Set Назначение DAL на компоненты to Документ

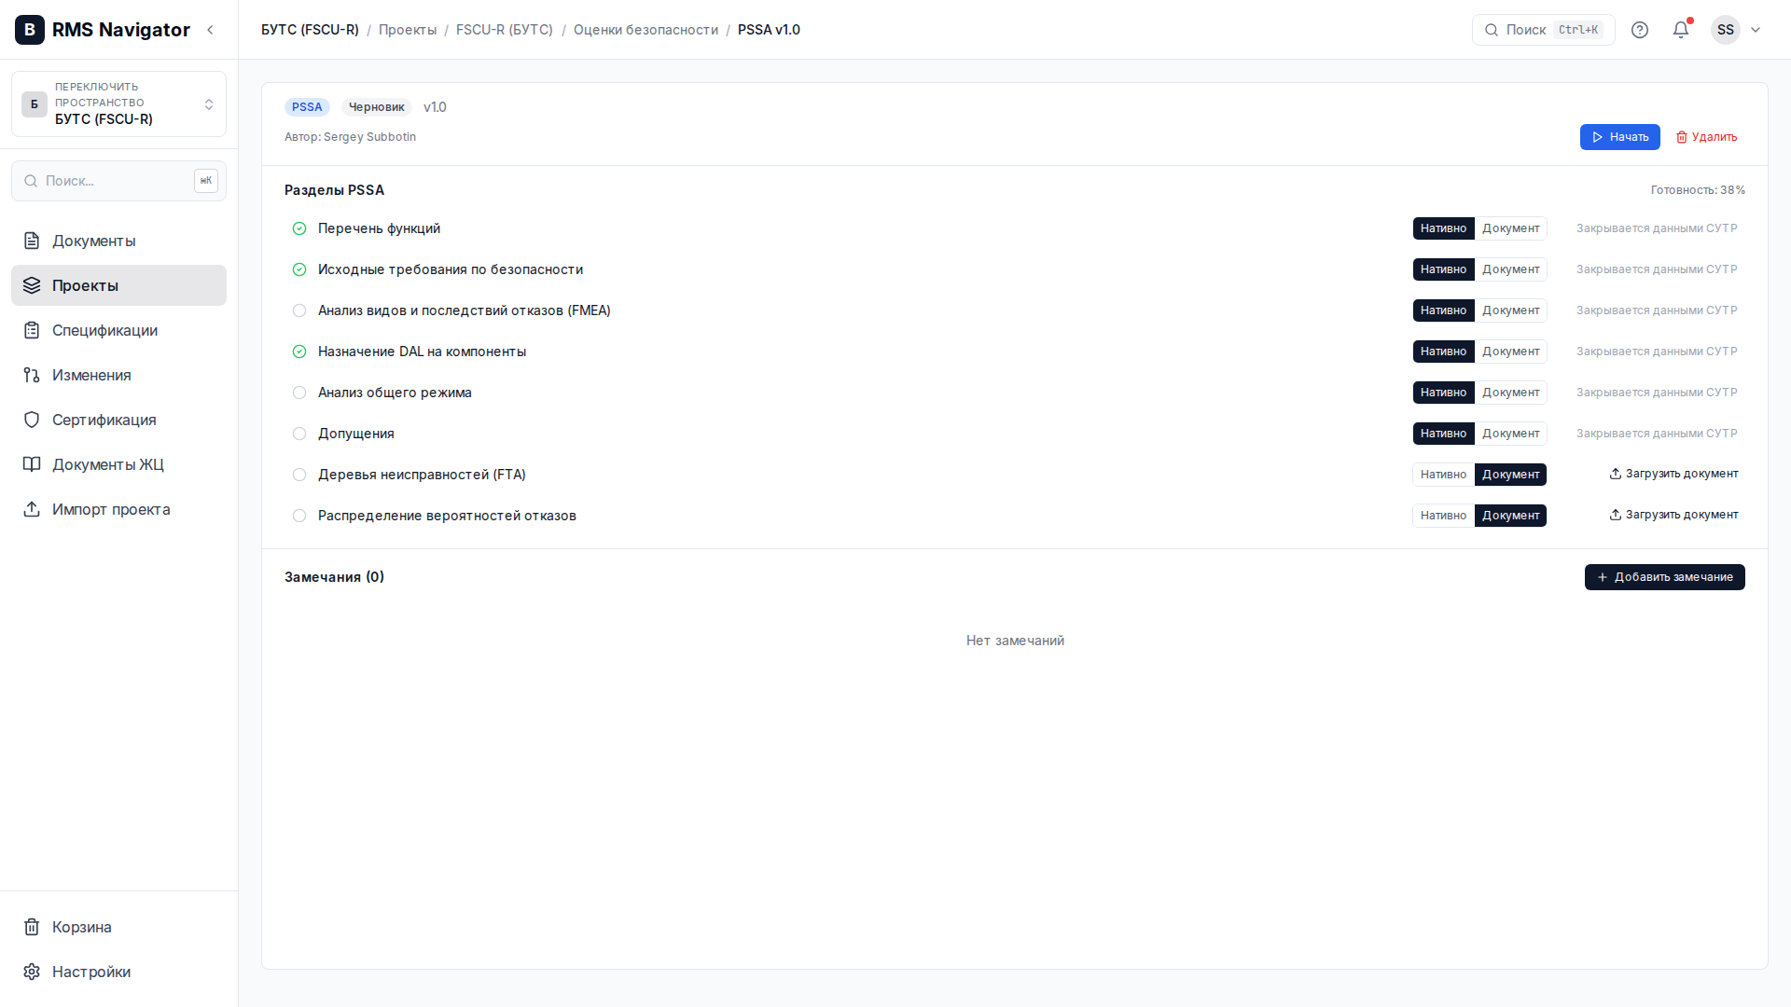click(x=1510, y=352)
